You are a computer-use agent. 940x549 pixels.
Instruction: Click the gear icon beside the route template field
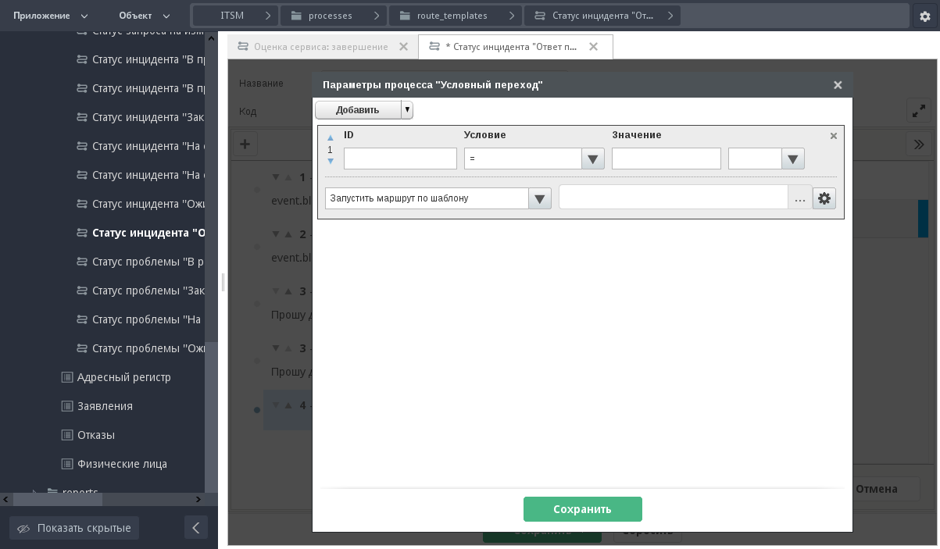[x=824, y=198]
